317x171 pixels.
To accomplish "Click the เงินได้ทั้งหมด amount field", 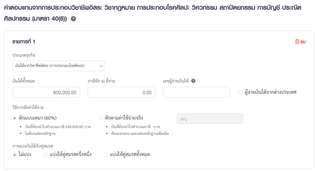I will pyautogui.click(x=46, y=92).
